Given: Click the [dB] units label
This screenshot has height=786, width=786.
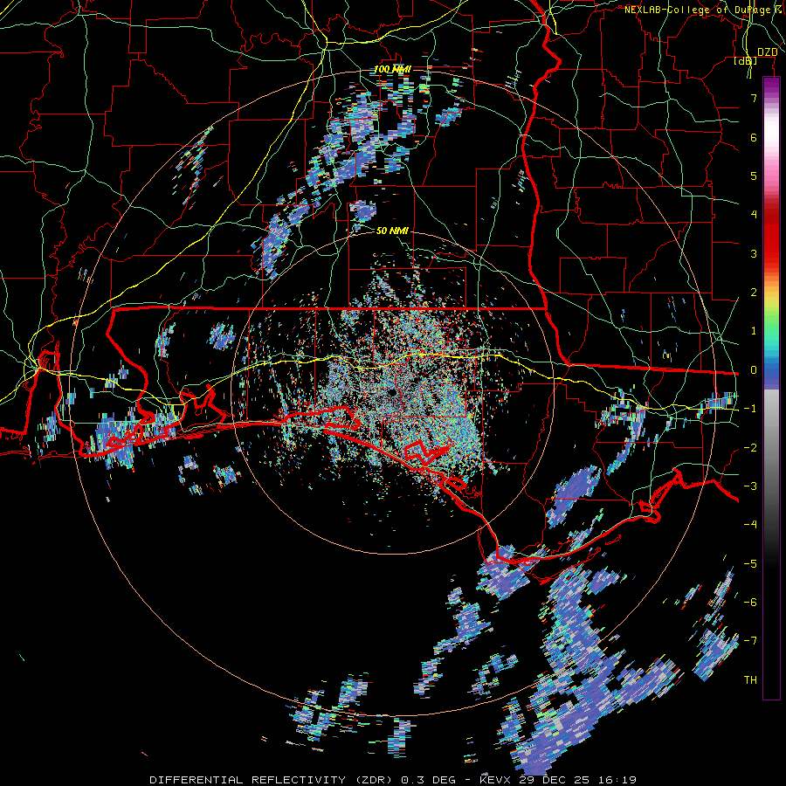Looking at the screenshot, I should 745,61.
